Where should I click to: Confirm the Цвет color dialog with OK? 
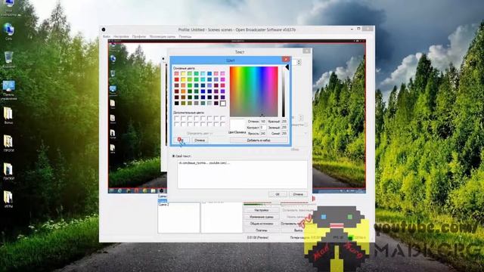pos(181,141)
